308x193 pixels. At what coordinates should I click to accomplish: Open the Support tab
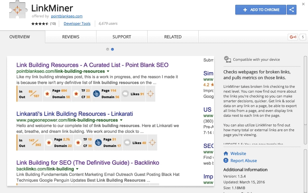coord(122,37)
